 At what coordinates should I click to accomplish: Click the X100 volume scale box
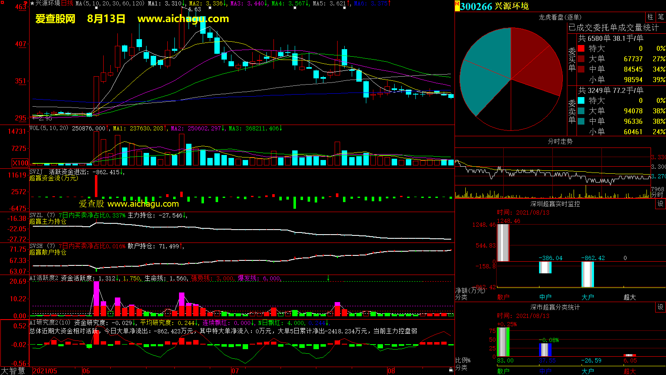[20, 163]
